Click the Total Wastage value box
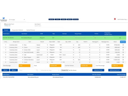This screenshot has width=128, height=96. point(25,66)
